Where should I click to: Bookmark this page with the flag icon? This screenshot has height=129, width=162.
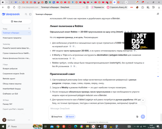click(x=87, y=7)
